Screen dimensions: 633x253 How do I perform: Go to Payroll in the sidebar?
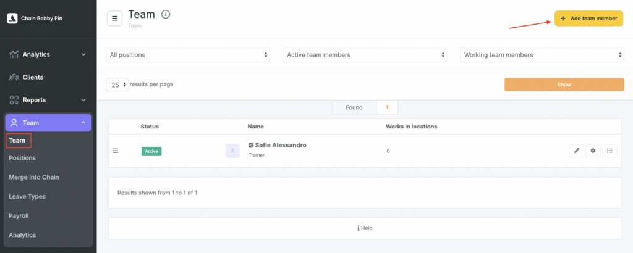tap(19, 216)
